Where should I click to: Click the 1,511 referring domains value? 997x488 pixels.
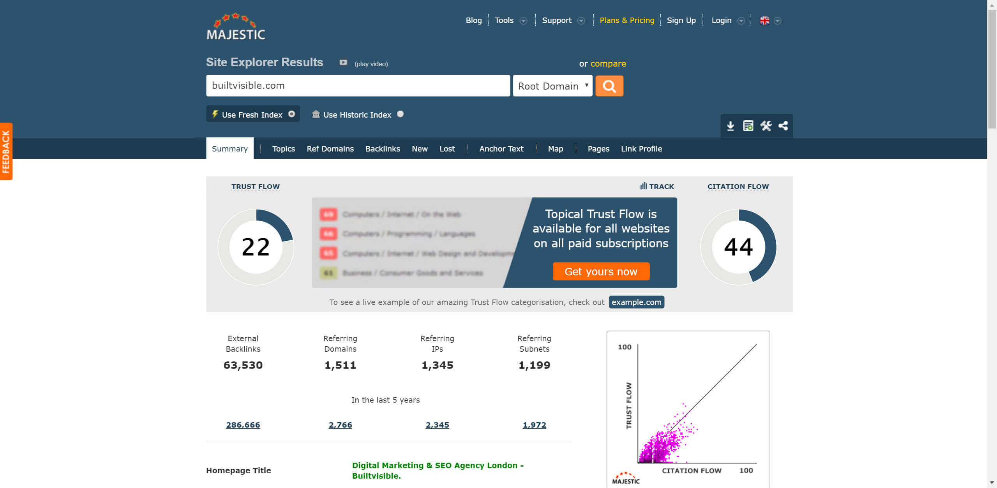pos(340,365)
